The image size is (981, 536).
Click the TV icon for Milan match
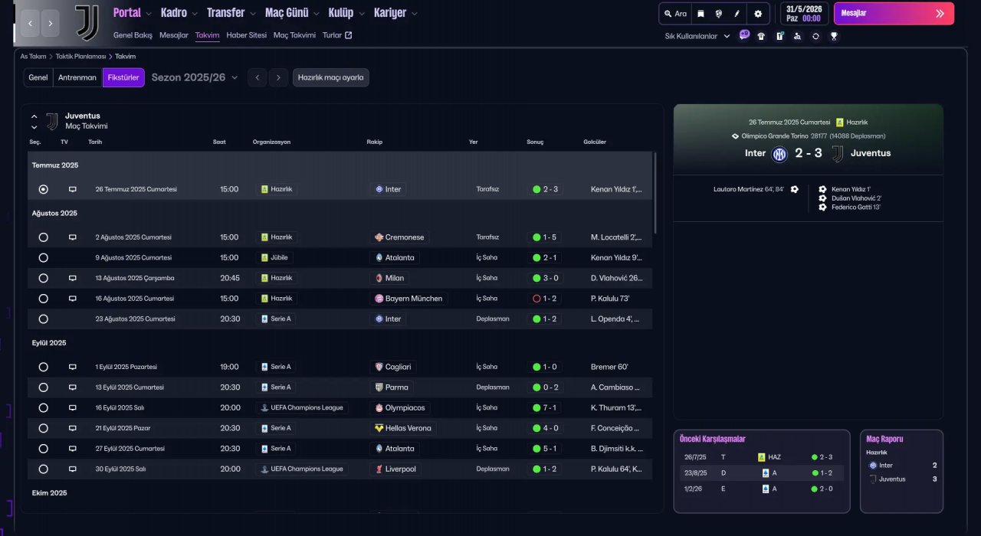coord(73,278)
